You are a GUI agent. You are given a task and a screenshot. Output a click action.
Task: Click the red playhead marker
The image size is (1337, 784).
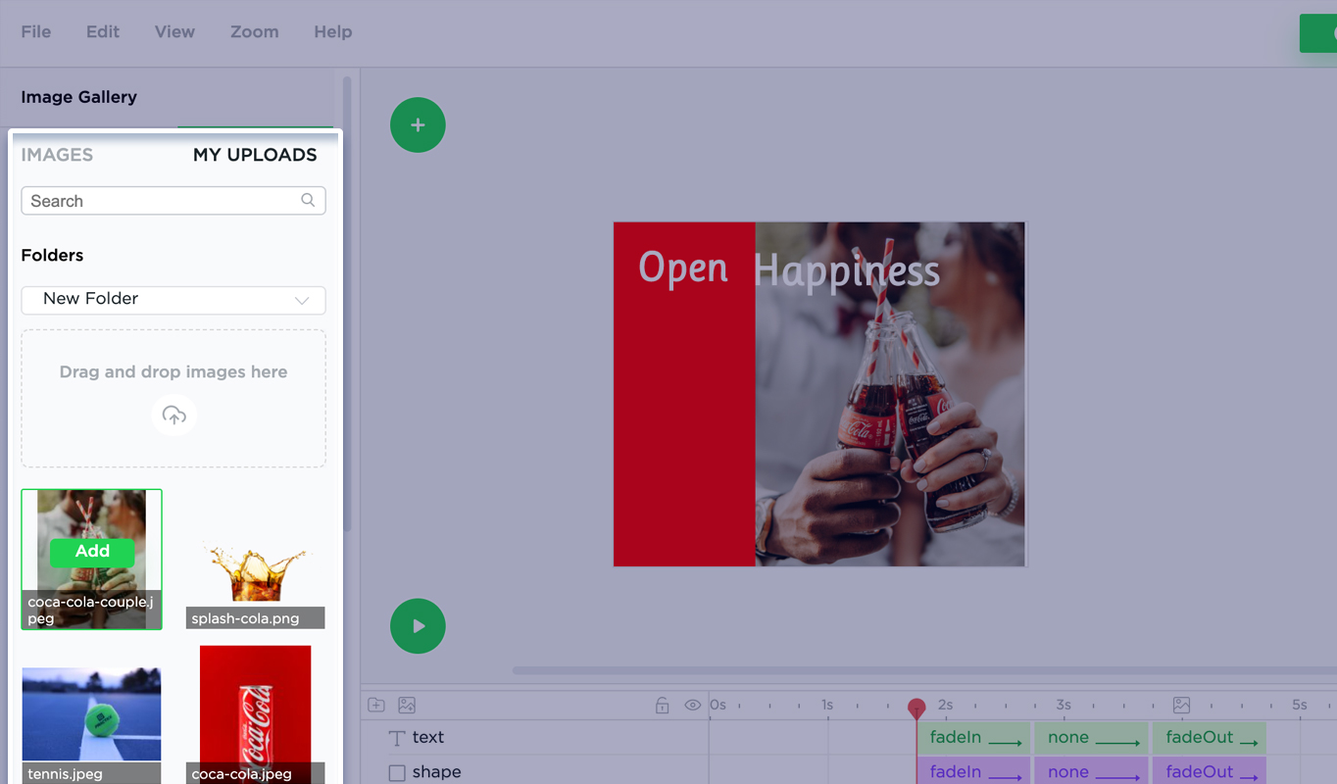click(x=916, y=708)
